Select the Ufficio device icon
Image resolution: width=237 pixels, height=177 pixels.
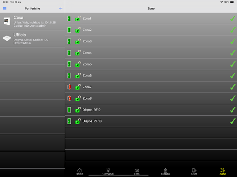[x=7, y=38]
